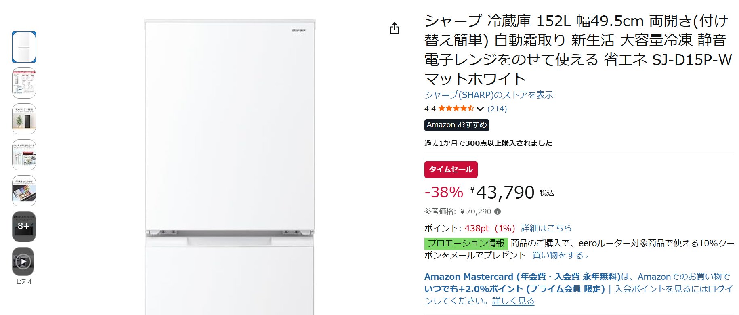Viewport: 739px width, 315px height.
Task: Play the product video thumbnail
Action: [23, 262]
